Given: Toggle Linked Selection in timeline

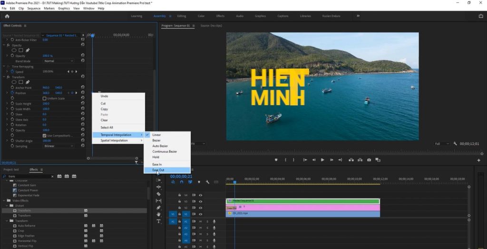Looking at the screenshot, I should (x=190, y=182).
